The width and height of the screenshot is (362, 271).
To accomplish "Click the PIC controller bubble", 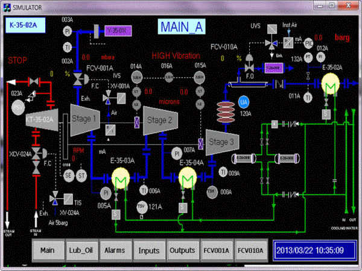I will 308,43.
